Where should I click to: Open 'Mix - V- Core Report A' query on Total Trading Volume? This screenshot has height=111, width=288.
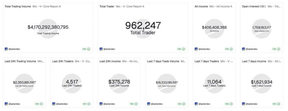point(47,6)
